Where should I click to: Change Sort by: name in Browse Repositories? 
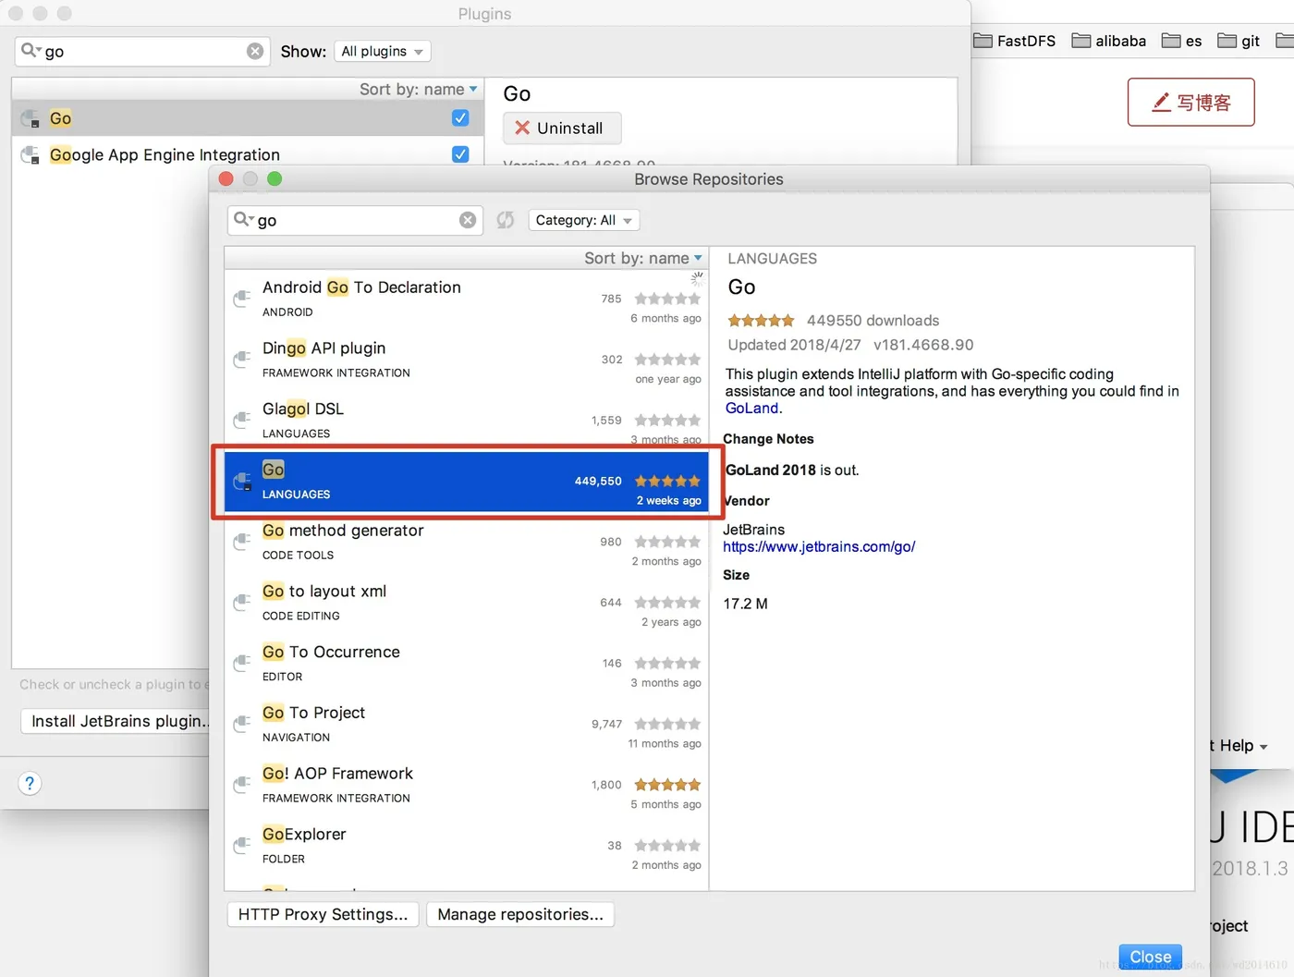pyautogui.click(x=643, y=258)
